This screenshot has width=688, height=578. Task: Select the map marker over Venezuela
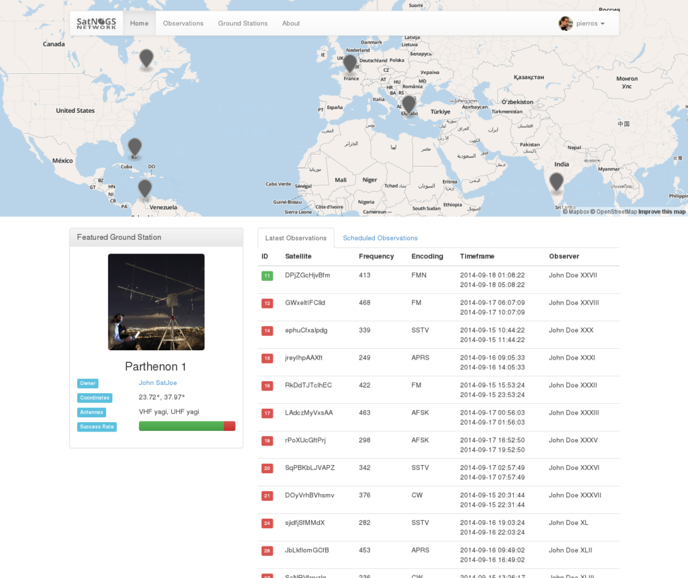point(144,188)
